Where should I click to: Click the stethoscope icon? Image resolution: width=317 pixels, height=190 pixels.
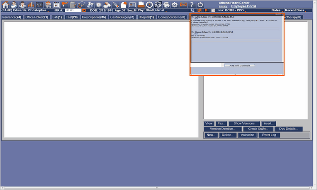[x=82, y=4]
